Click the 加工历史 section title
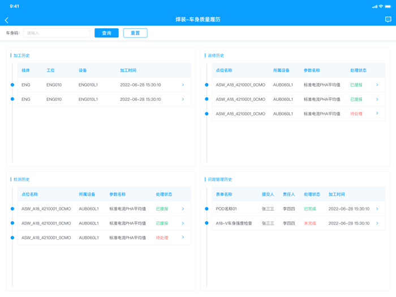 click(21, 55)
